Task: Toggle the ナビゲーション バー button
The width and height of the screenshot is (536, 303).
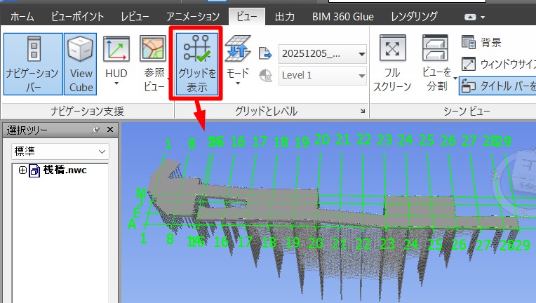Action: [32, 63]
